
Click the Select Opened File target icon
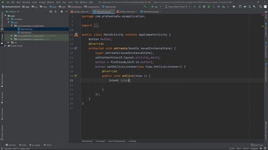pos(51,12)
